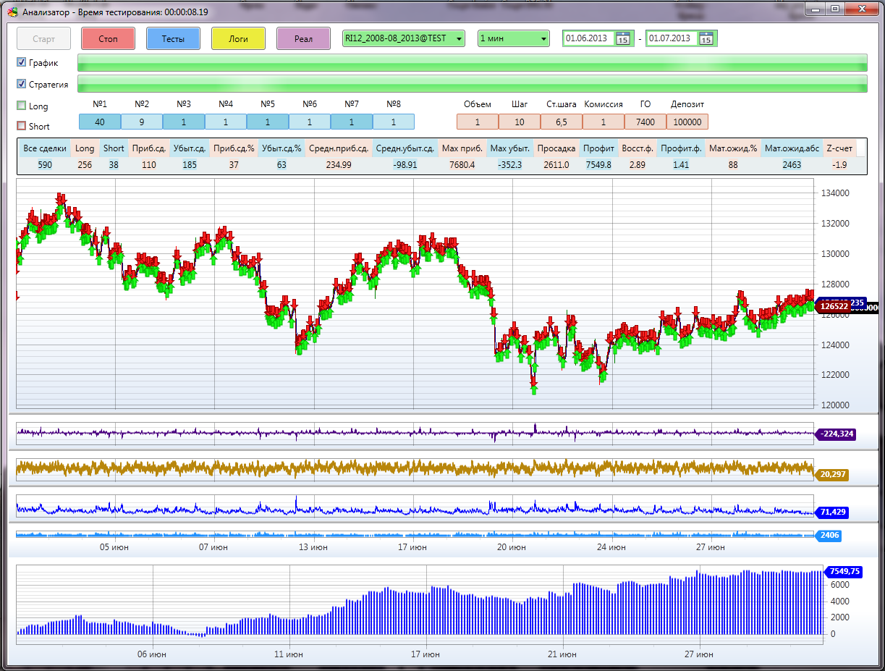The width and height of the screenshot is (885, 671).
Task: Click parameter №3 value field
Action: [184, 122]
